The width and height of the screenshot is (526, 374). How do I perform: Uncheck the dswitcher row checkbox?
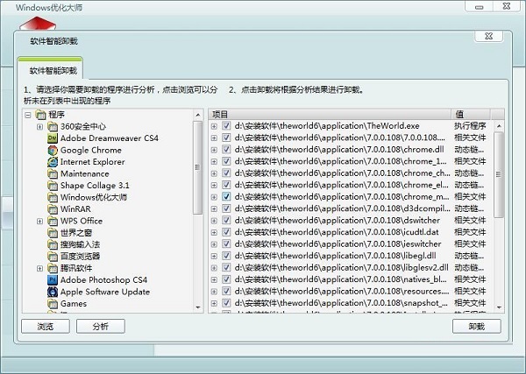coord(226,221)
